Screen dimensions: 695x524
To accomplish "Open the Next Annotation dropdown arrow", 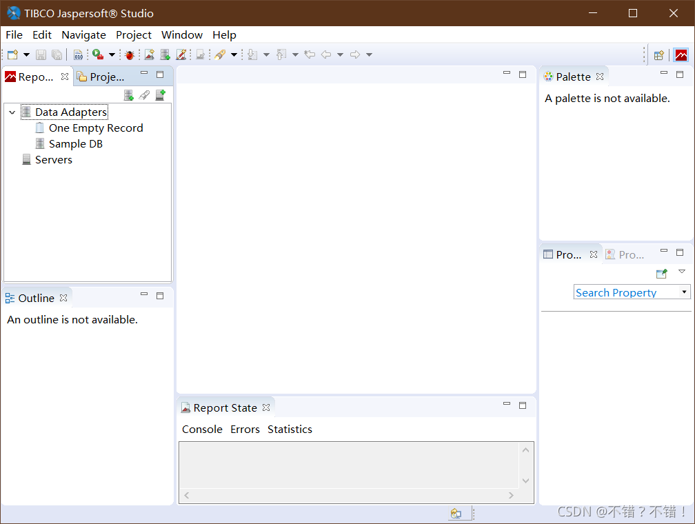I will [266, 55].
